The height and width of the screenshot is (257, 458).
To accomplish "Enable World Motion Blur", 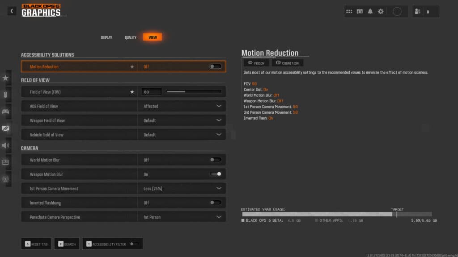I will pyautogui.click(x=214, y=159).
